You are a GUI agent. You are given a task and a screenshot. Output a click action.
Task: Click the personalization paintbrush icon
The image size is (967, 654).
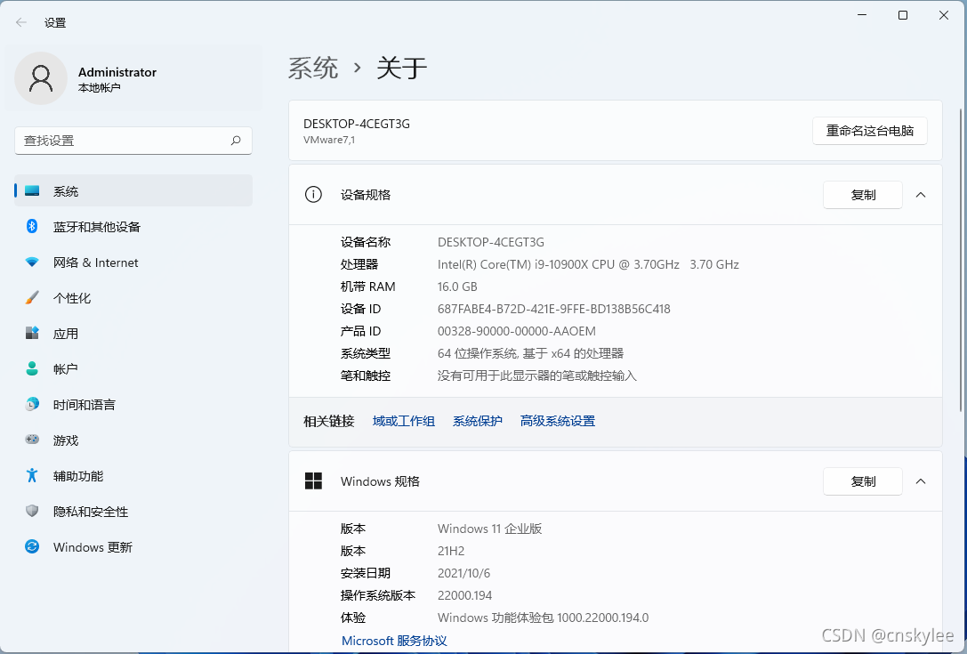32,298
